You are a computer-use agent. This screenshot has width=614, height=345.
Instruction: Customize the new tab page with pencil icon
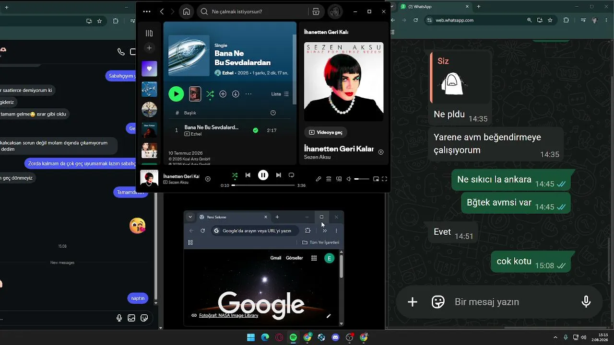coord(329,316)
